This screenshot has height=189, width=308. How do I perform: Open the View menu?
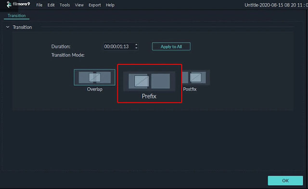79,5
